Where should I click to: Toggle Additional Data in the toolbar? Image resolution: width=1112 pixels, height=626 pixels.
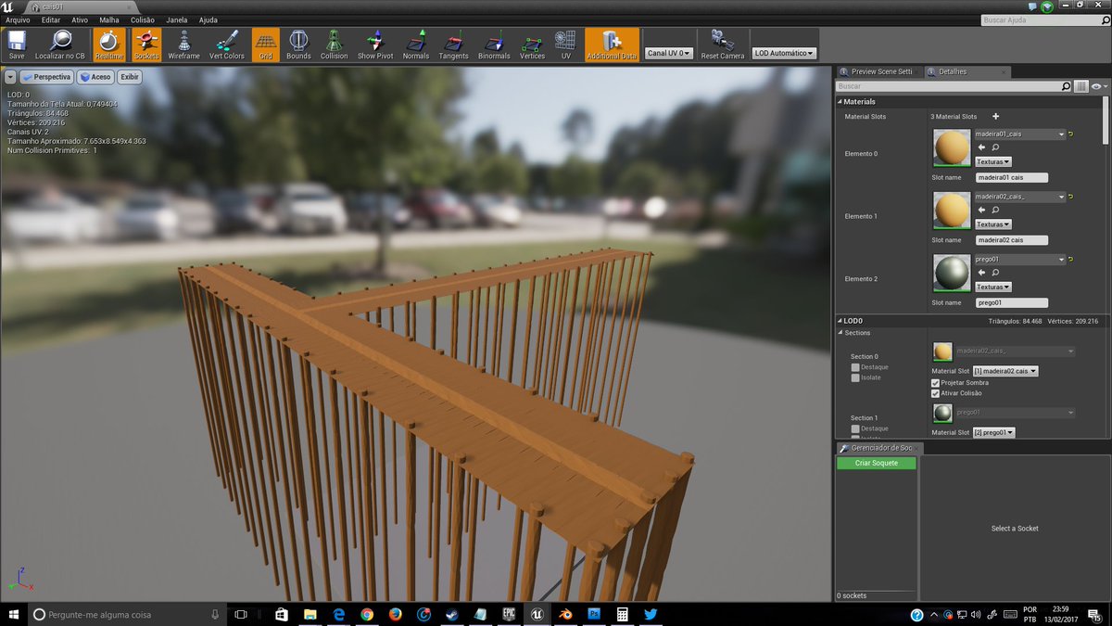[x=612, y=45]
